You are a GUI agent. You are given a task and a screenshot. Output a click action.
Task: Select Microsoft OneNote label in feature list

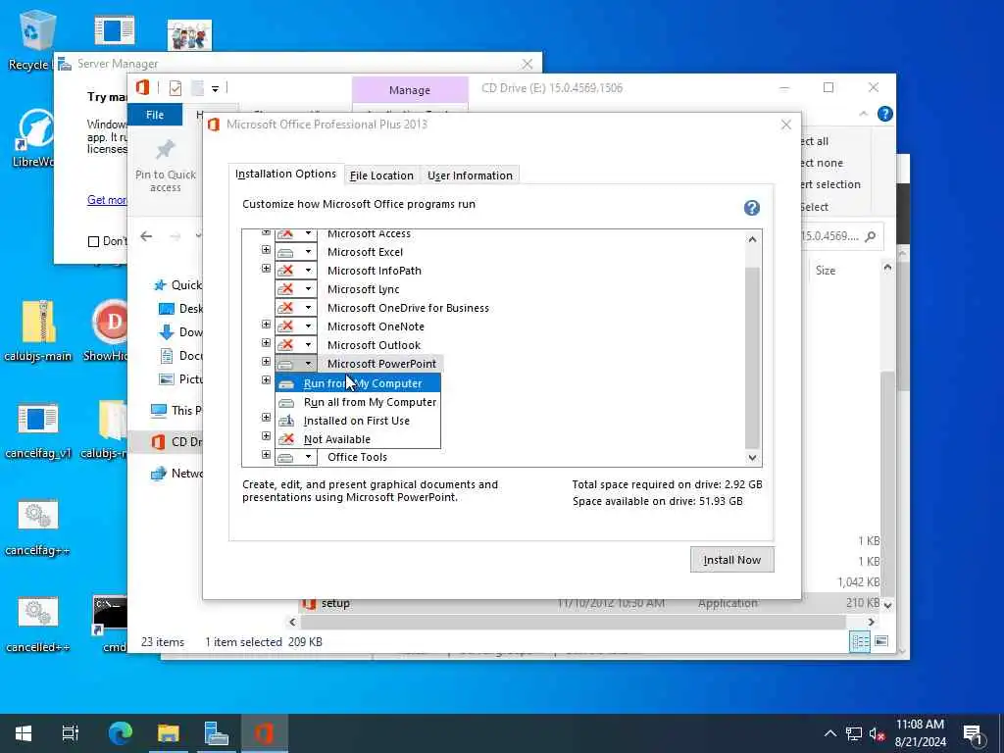(376, 326)
